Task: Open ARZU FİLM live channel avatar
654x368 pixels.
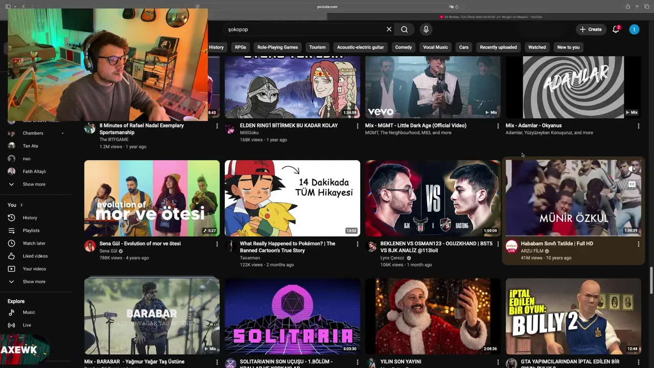Action: [x=511, y=246]
